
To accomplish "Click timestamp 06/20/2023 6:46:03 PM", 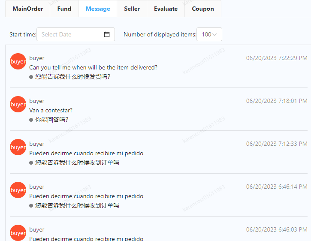I will (277, 229).
